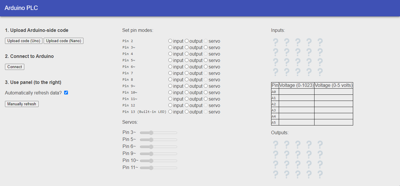The image size is (400, 186).
Task: Set Pin 12 to input mode
Action: 170,105
